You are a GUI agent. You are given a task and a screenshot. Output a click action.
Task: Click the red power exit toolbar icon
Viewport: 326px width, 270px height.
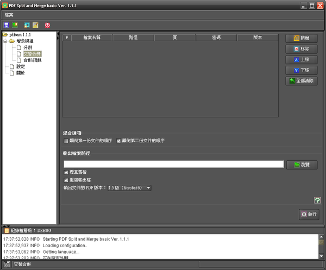pyautogui.click(x=47, y=26)
